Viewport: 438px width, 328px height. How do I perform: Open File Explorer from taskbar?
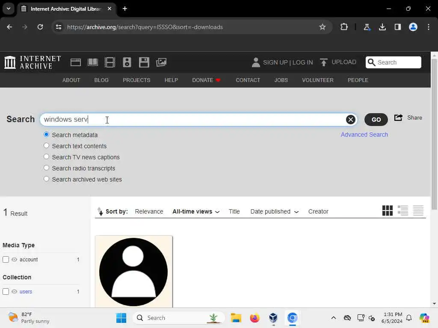[236, 318]
